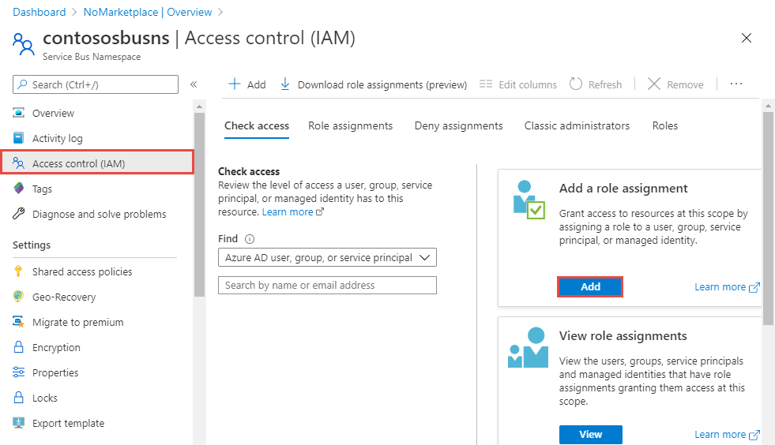Click the Geo-Recovery globe icon
The width and height of the screenshot is (775, 445).
click(x=18, y=297)
